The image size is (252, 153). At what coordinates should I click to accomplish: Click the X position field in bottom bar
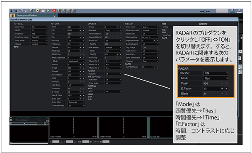coord(56,142)
